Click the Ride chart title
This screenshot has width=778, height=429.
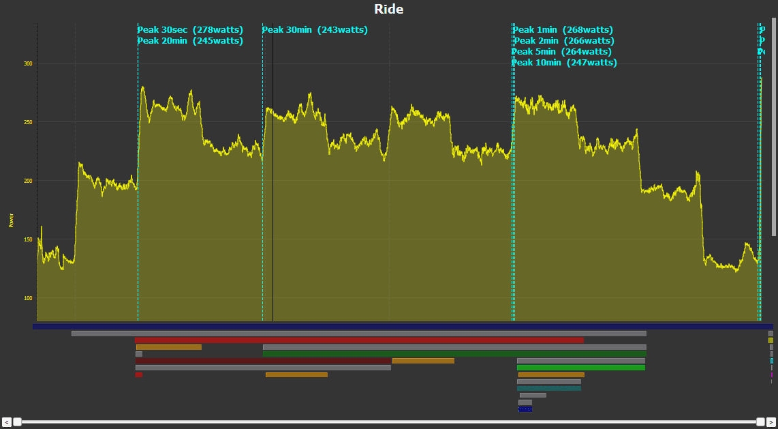coord(389,10)
